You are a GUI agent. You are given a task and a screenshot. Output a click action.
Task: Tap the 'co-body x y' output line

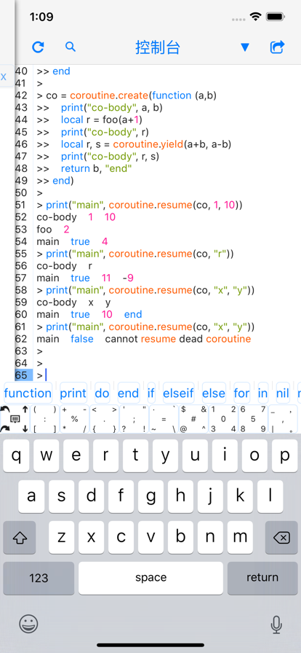click(x=74, y=302)
